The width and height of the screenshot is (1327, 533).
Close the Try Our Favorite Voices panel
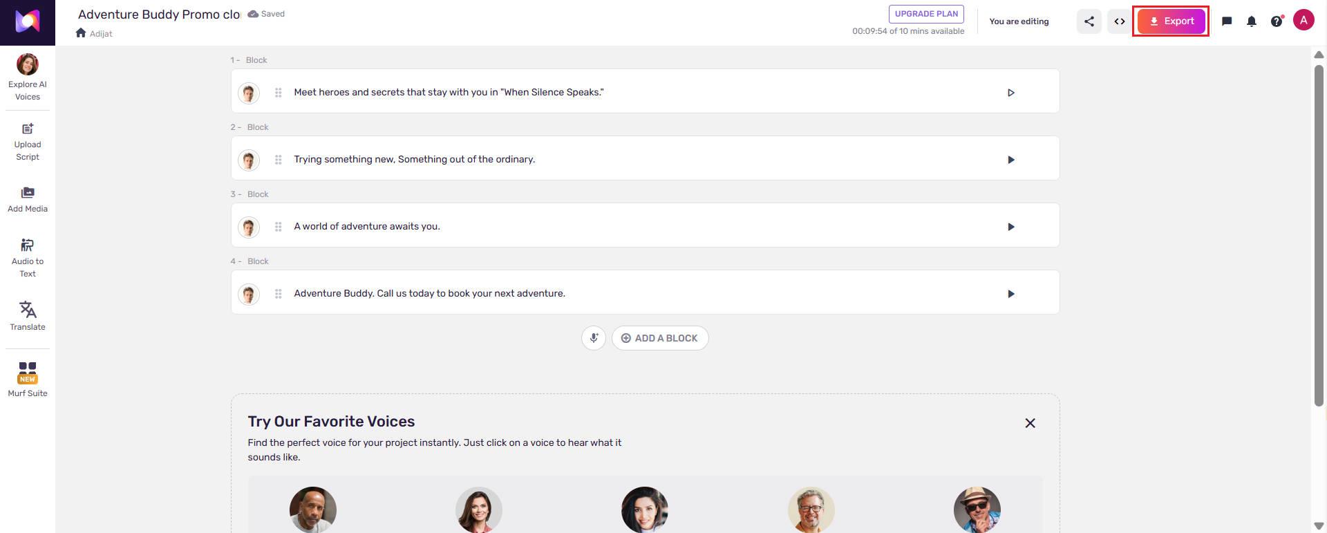[x=1030, y=423]
